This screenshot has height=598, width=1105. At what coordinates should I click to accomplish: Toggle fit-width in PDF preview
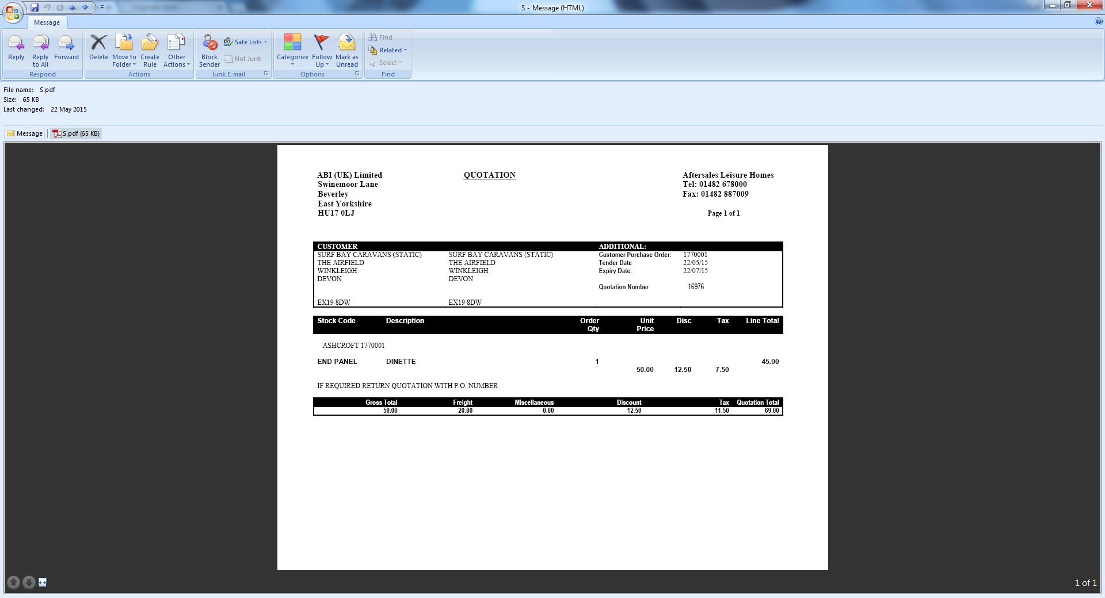43,582
